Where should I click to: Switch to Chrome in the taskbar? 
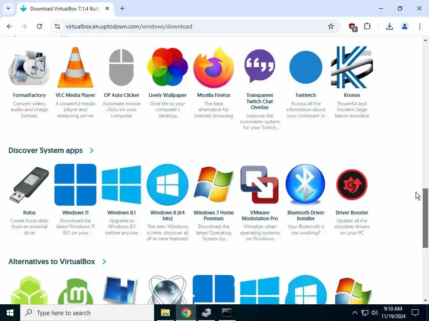(x=186, y=313)
